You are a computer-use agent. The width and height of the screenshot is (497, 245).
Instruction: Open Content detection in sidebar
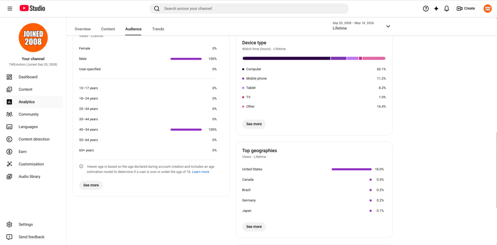point(33,139)
